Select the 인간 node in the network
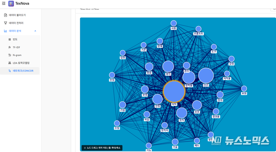The width and height of the screenshot is (276, 152). 206,75
